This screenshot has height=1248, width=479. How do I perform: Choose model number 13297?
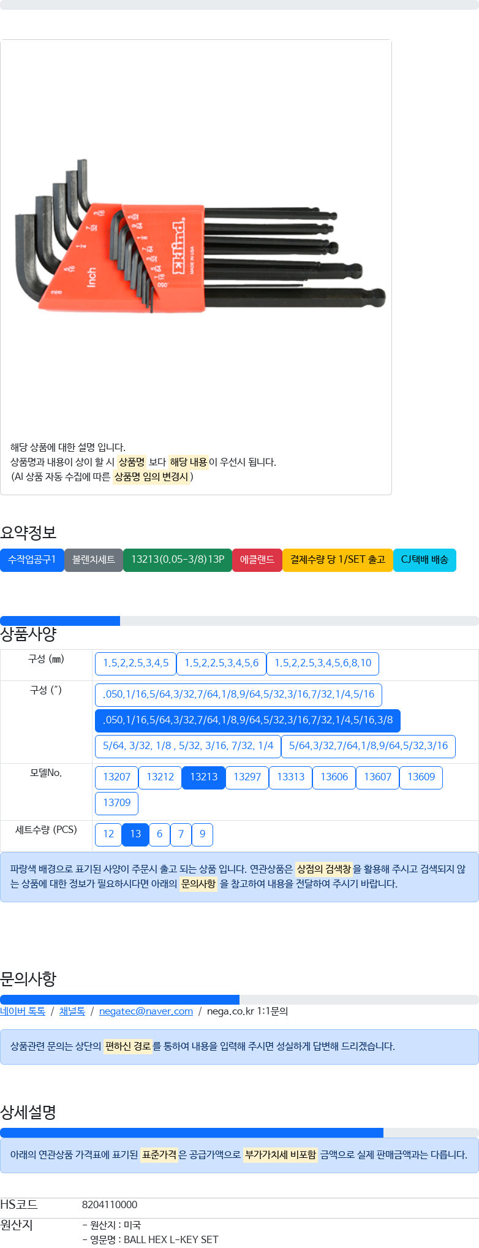pyautogui.click(x=247, y=777)
